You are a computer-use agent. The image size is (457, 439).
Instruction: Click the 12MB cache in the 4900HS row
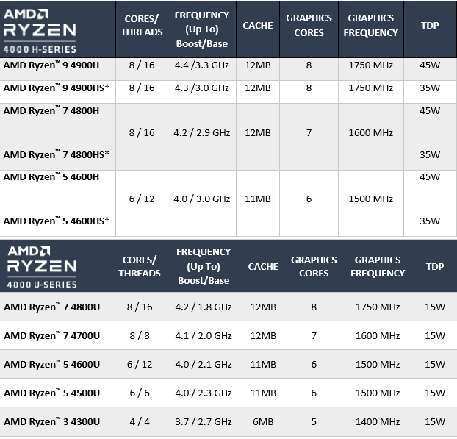258,88
